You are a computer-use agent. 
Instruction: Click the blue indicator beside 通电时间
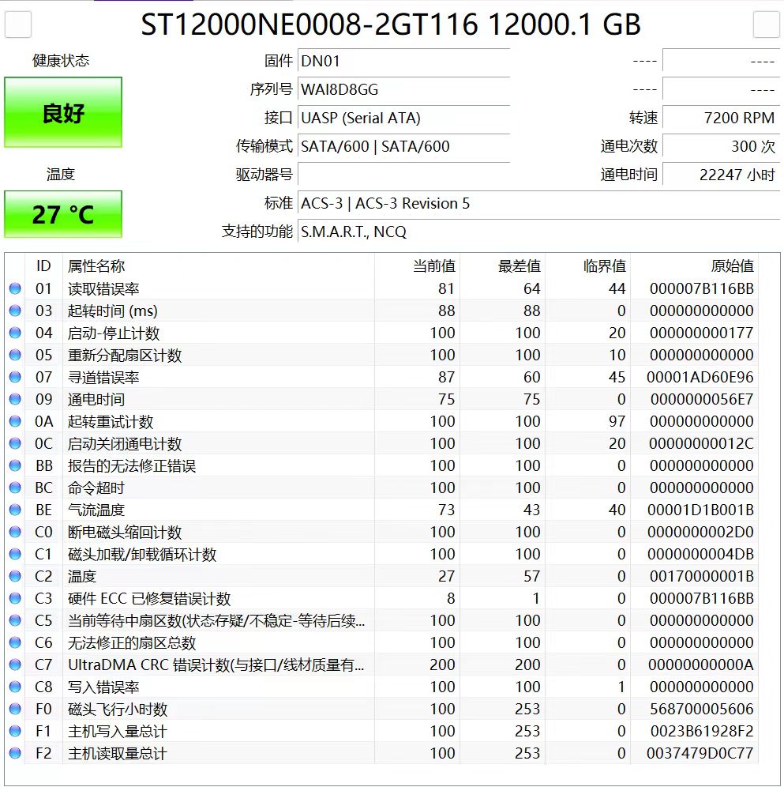point(14,399)
